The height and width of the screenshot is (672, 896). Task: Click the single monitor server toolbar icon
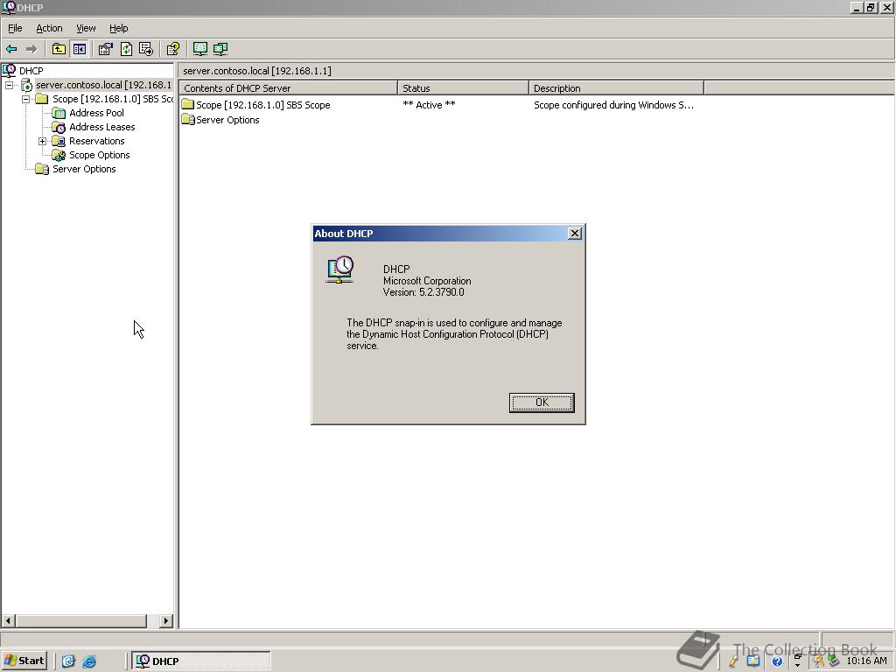click(200, 49)
